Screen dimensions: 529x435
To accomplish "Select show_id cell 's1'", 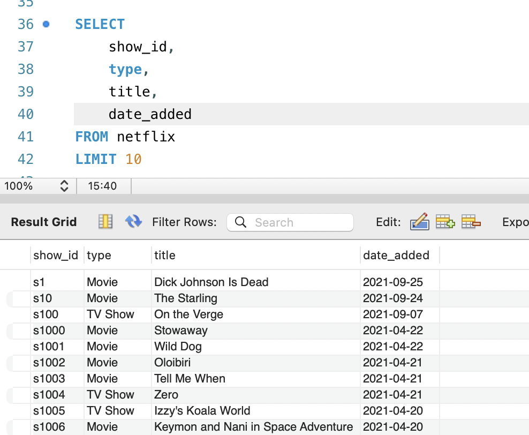I will pyautogui.click(x=57, y=282).
